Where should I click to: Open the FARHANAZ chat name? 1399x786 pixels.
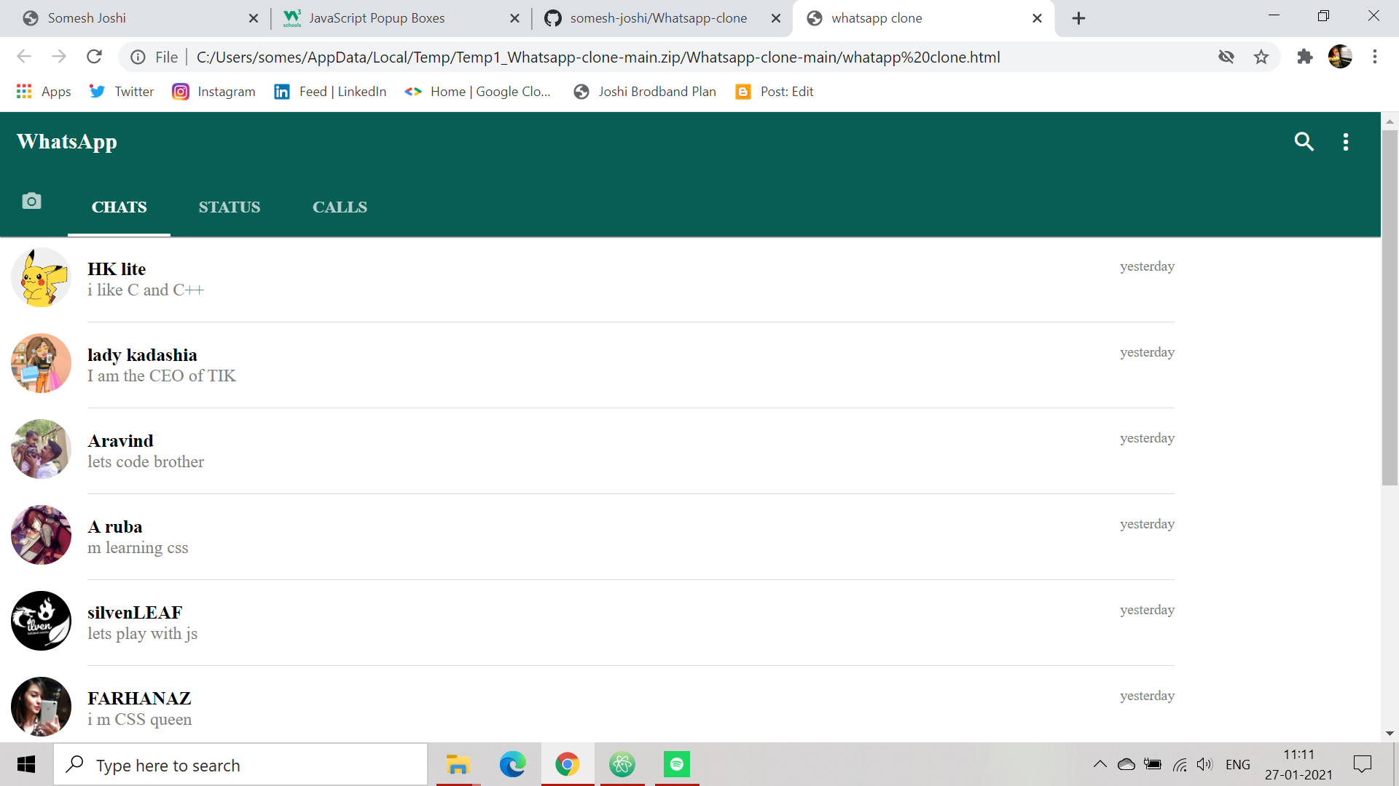coord(139,699)
